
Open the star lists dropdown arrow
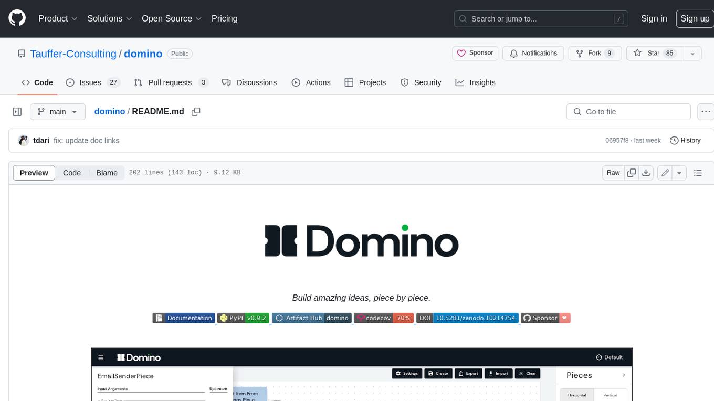(x=692, y=53)
